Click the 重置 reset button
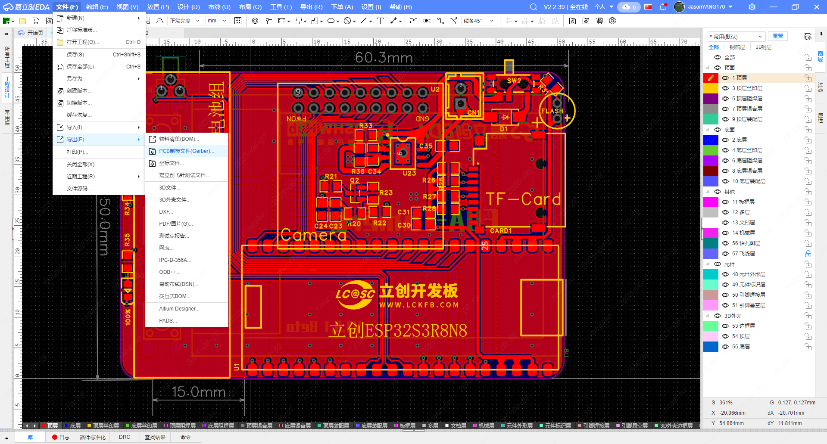 pos(778,36)
